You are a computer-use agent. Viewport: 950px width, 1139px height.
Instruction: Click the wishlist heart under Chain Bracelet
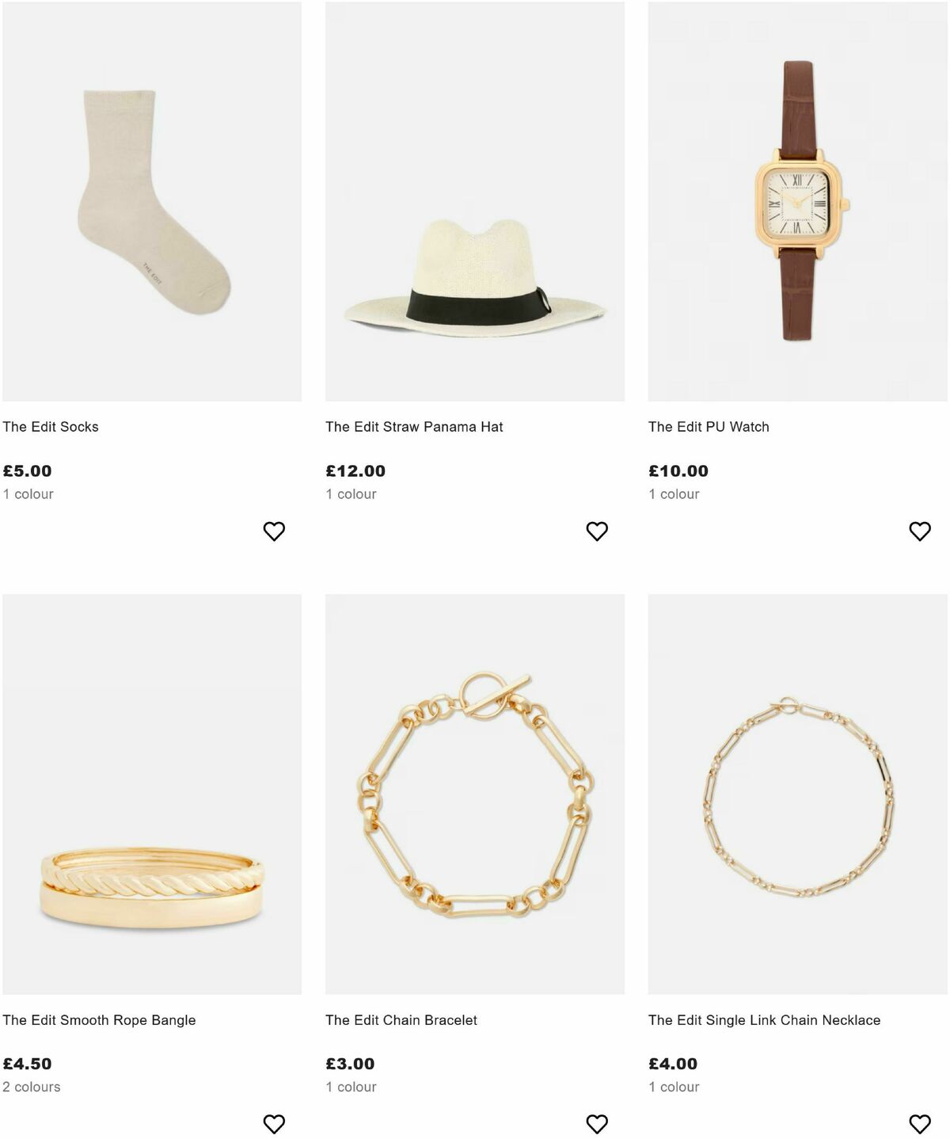[x=596, y=1122]
